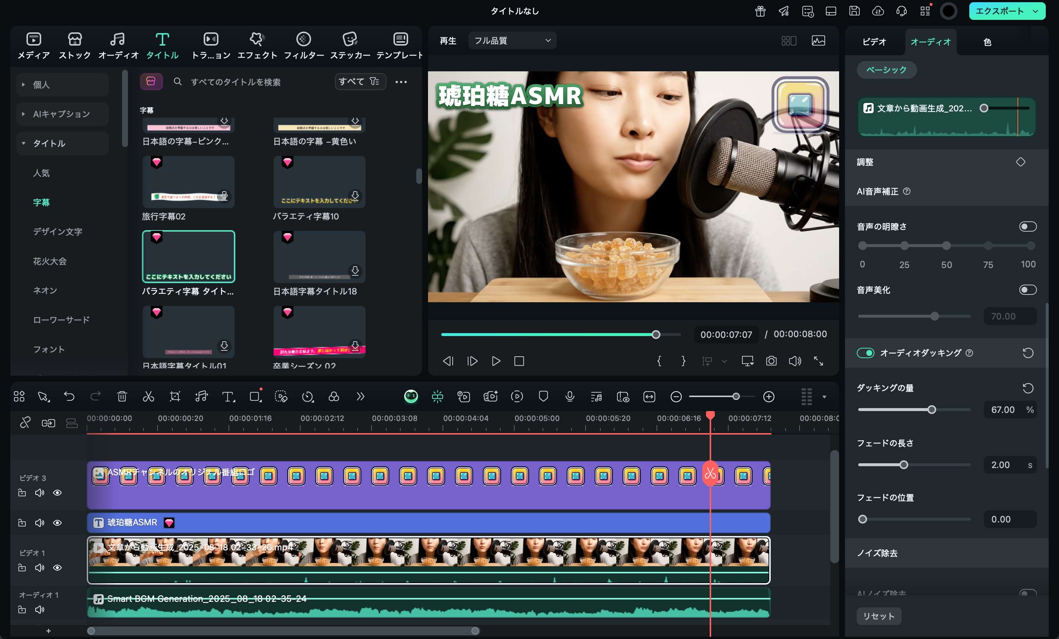Image resolution: width=1059 pixels, height=639 pixels.
Task: Select the crop tool icon
Action: tap(175, 396)
